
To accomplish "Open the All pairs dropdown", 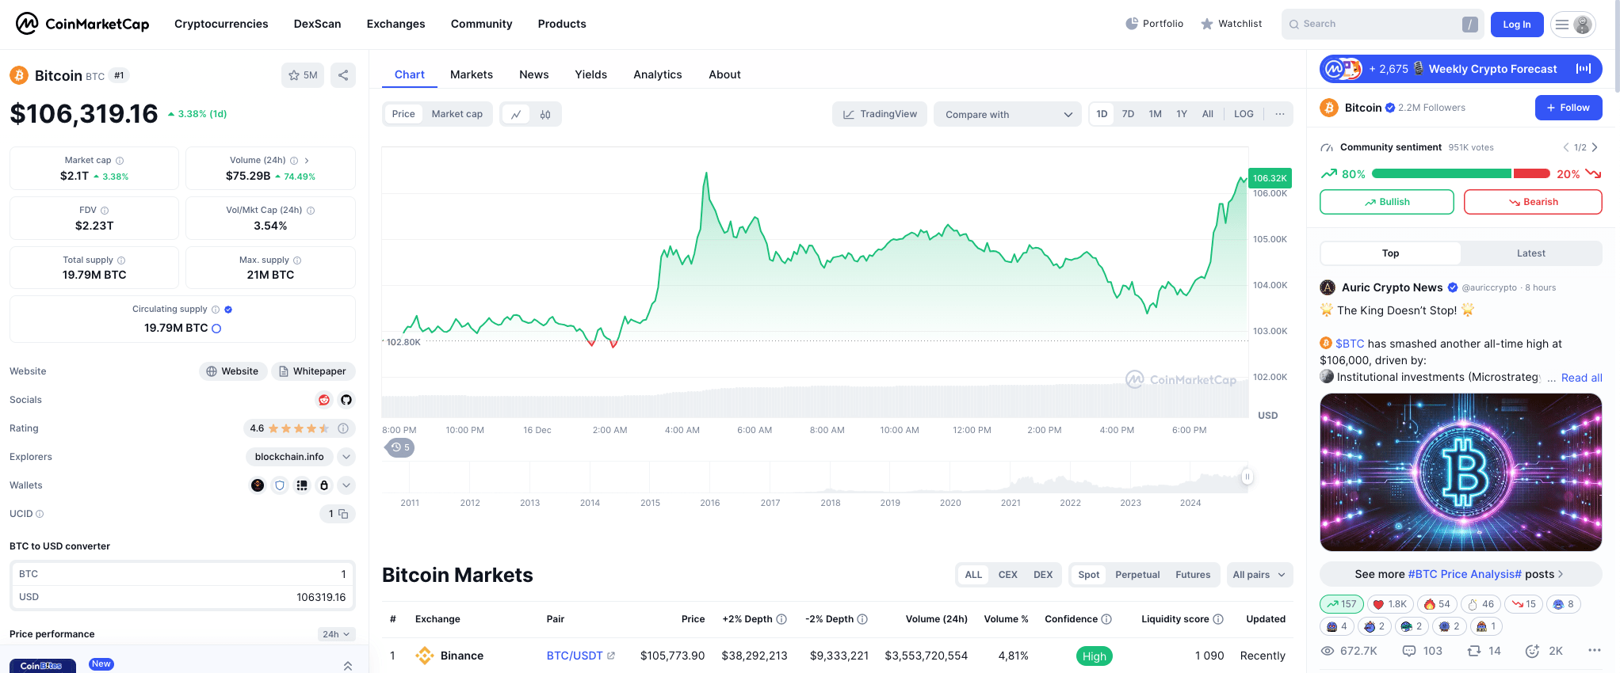I will coord(1259,575).
